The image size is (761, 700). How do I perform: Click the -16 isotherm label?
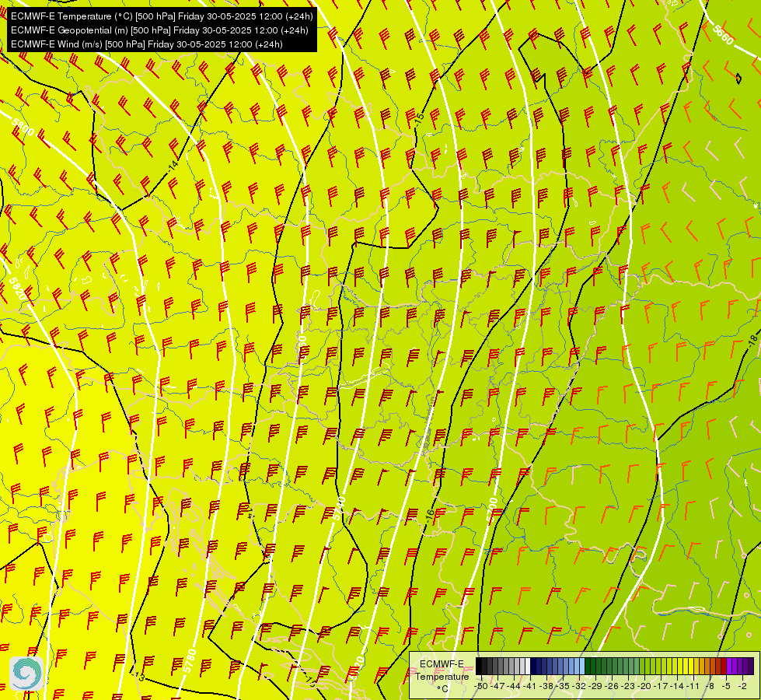pyautogui.click(x=430, y=516)
